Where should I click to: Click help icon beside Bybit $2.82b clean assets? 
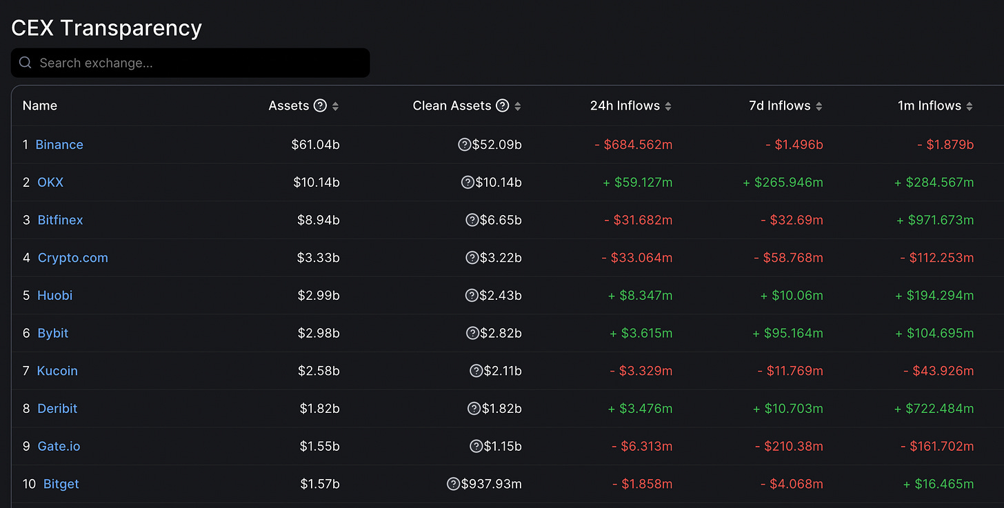pos(472,333)
